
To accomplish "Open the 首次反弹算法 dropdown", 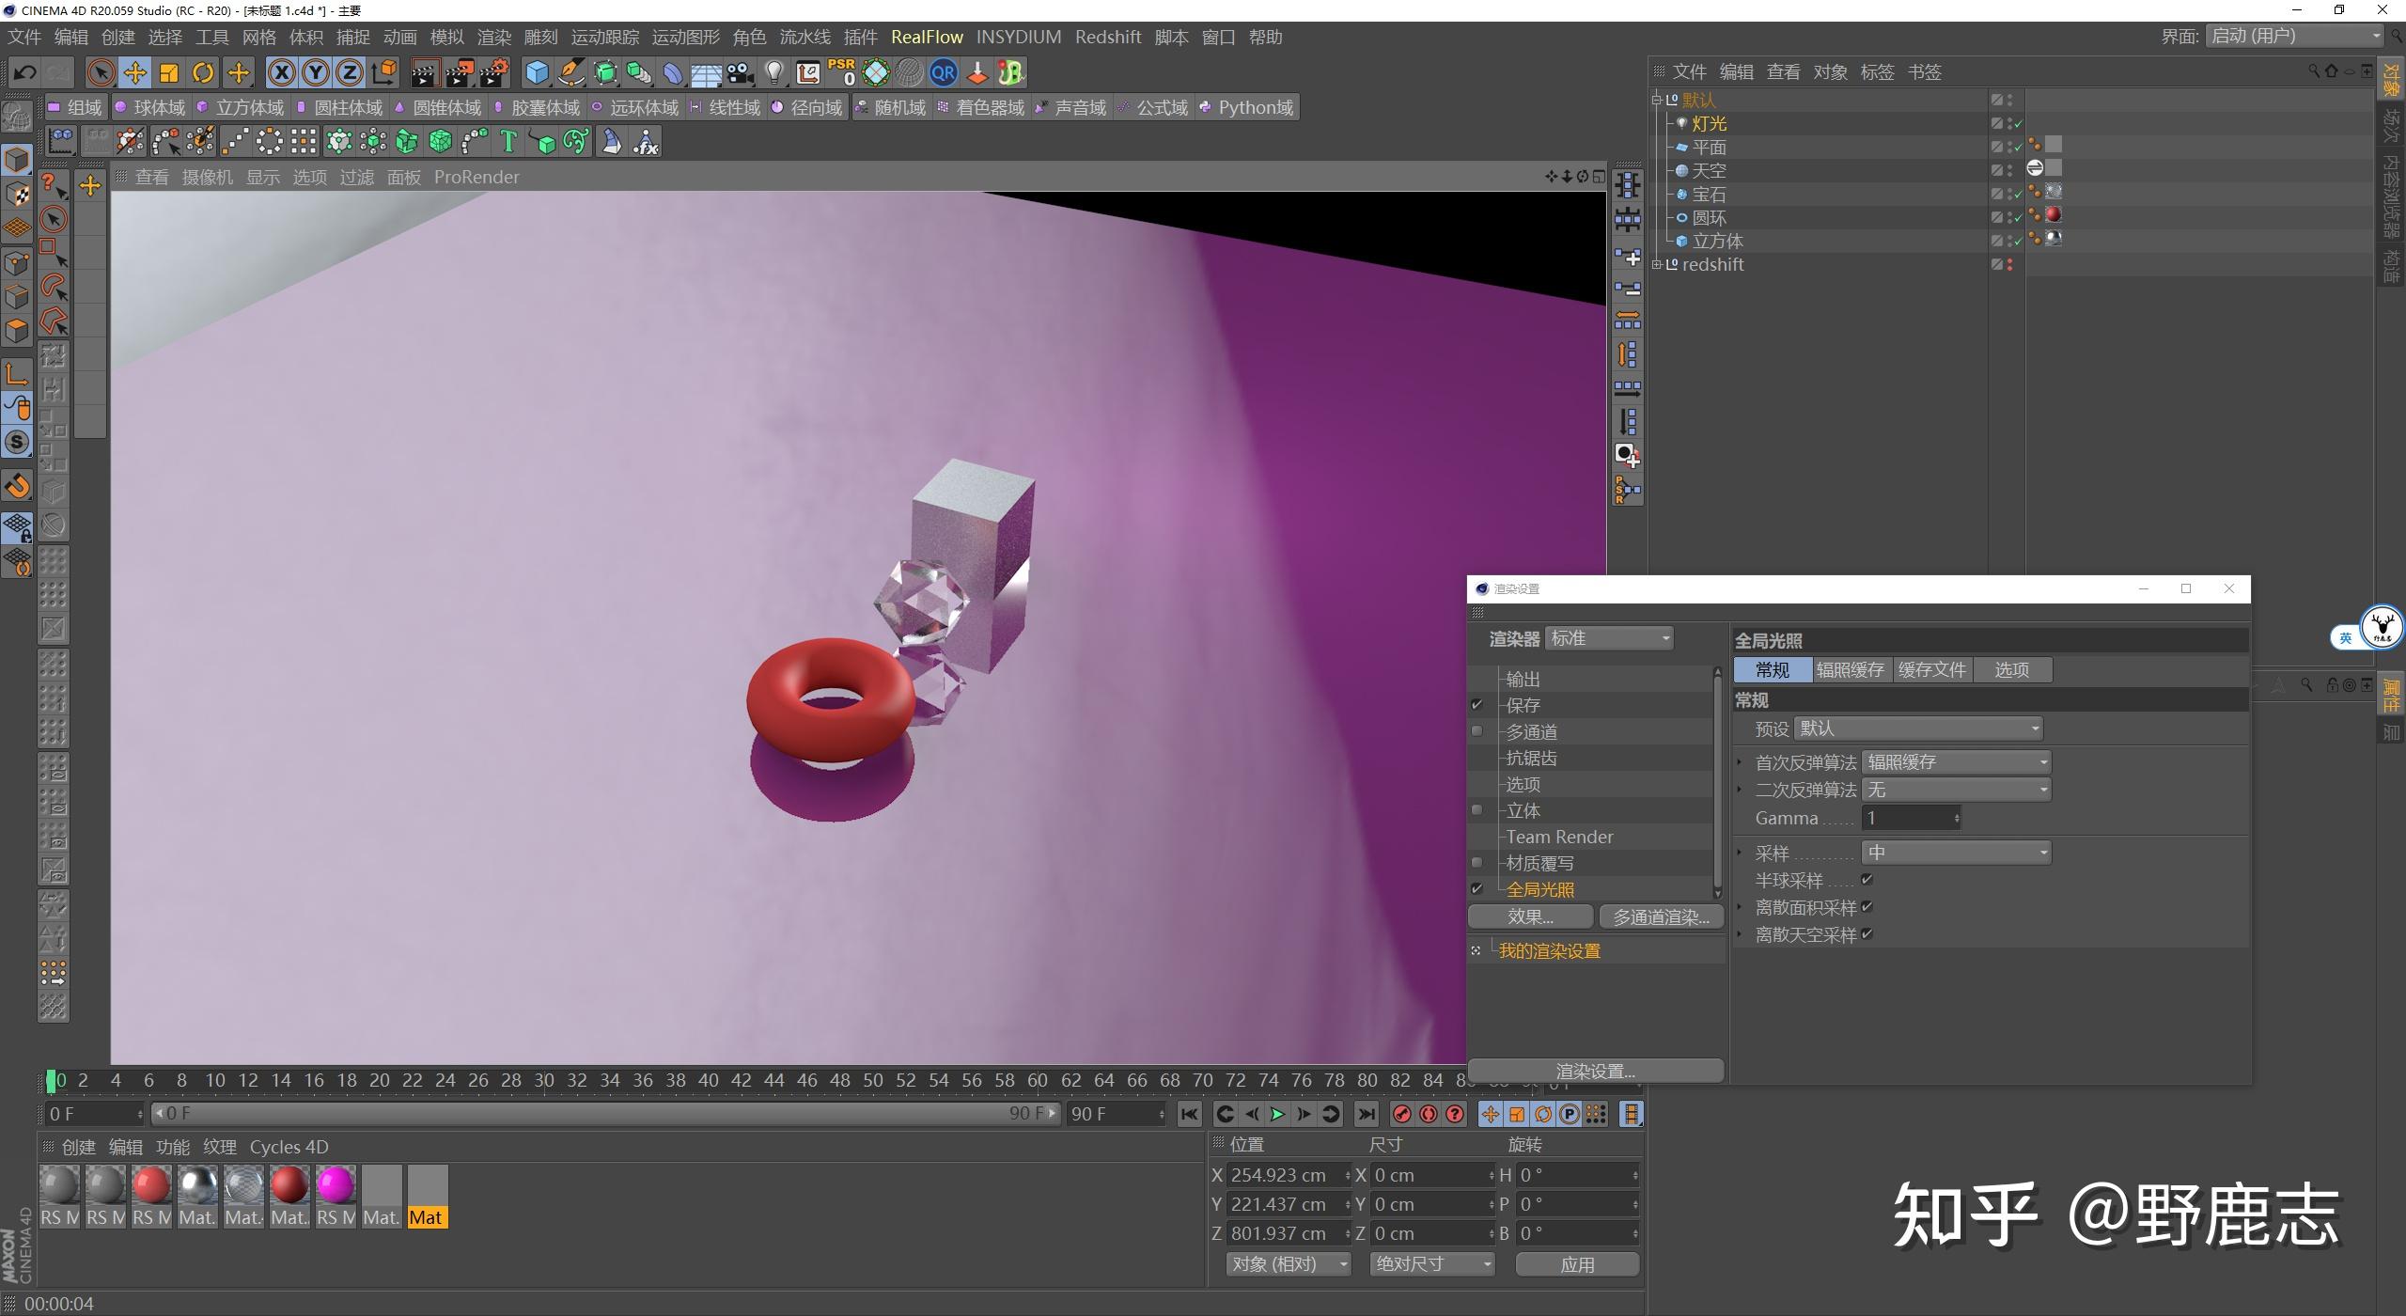I will [1955, 762].
